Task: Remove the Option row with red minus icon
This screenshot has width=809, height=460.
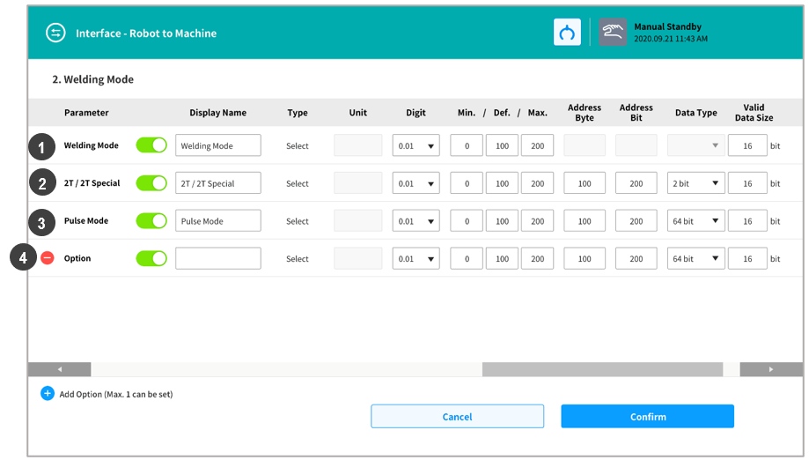Action: pos(48,258)
